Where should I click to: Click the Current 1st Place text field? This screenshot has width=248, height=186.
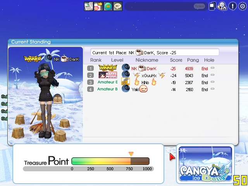[x=155, y=52]
